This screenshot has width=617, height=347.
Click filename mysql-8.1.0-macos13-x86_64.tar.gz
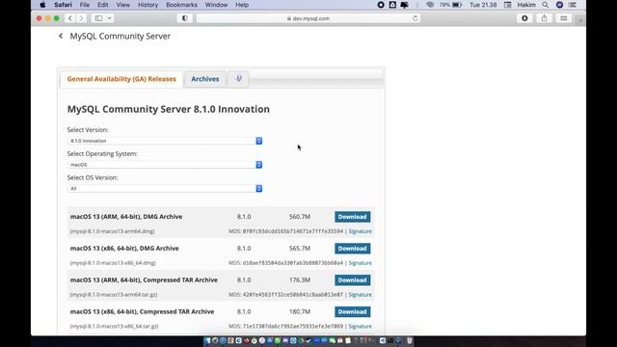pos(114,326)
